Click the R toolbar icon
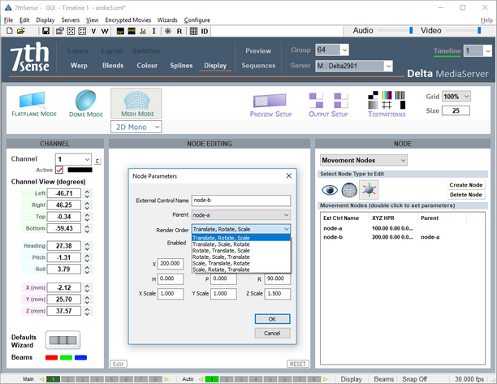 [x=179, y=32]
